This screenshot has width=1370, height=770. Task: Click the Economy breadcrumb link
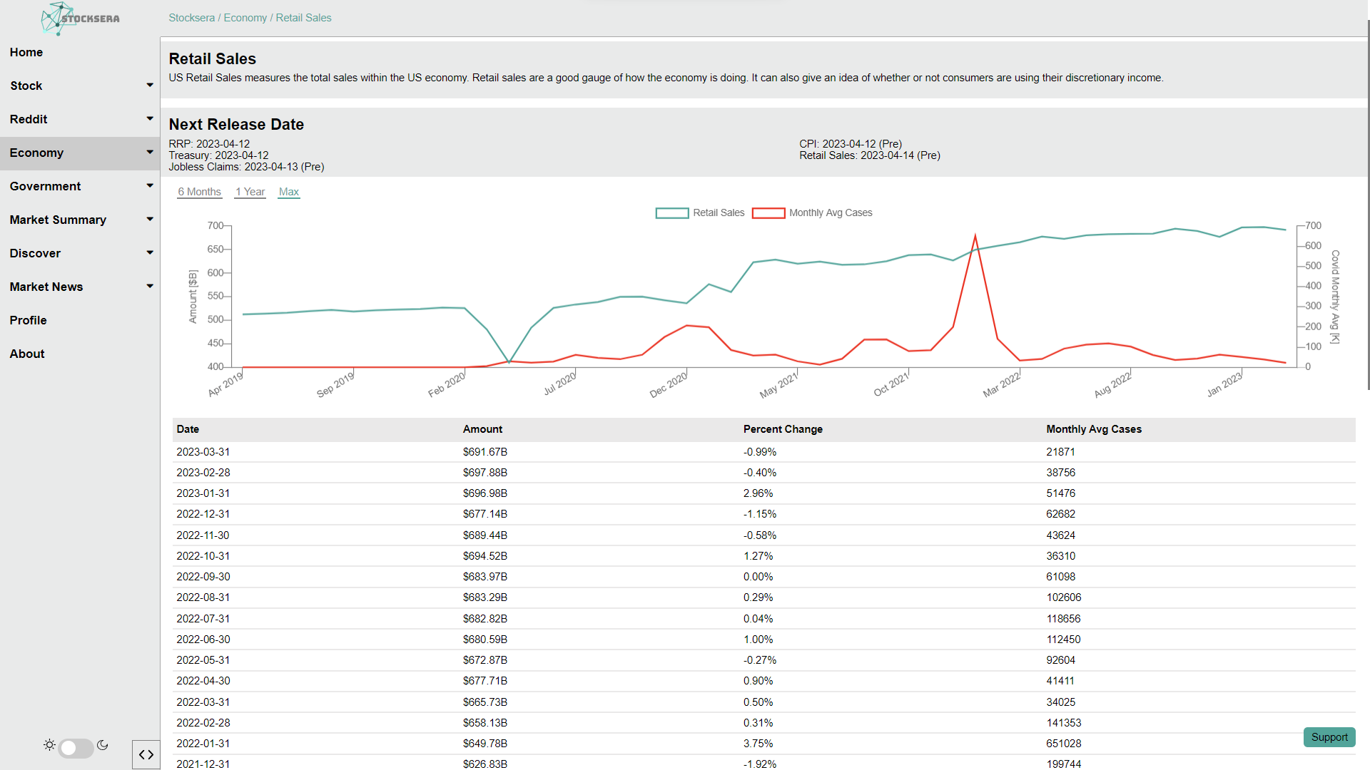245,18
